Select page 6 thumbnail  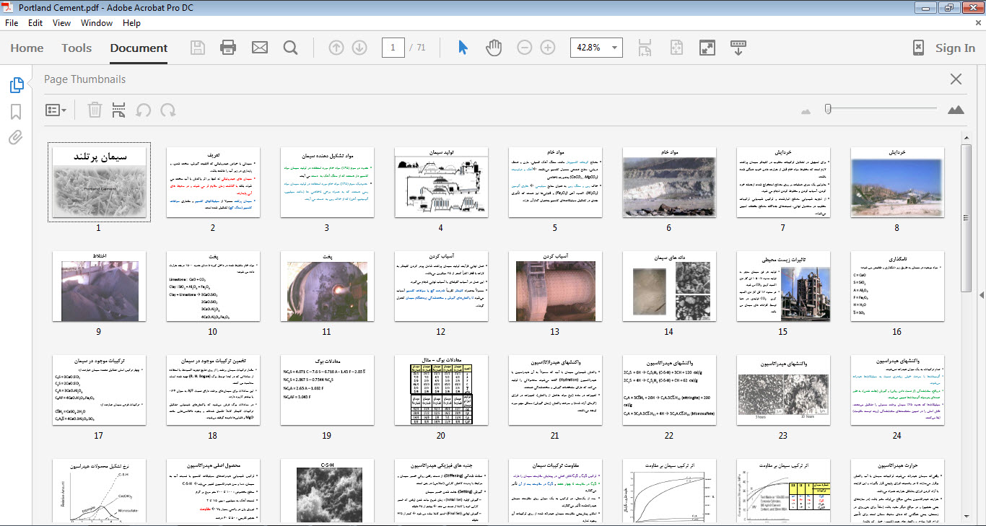(669, 183)
